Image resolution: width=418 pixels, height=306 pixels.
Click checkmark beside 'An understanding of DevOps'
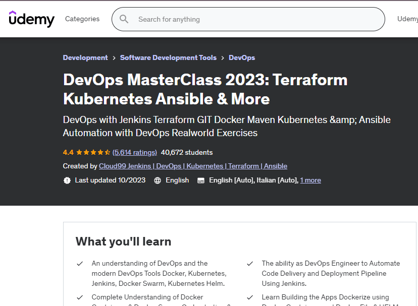click(x=80, y=264)
